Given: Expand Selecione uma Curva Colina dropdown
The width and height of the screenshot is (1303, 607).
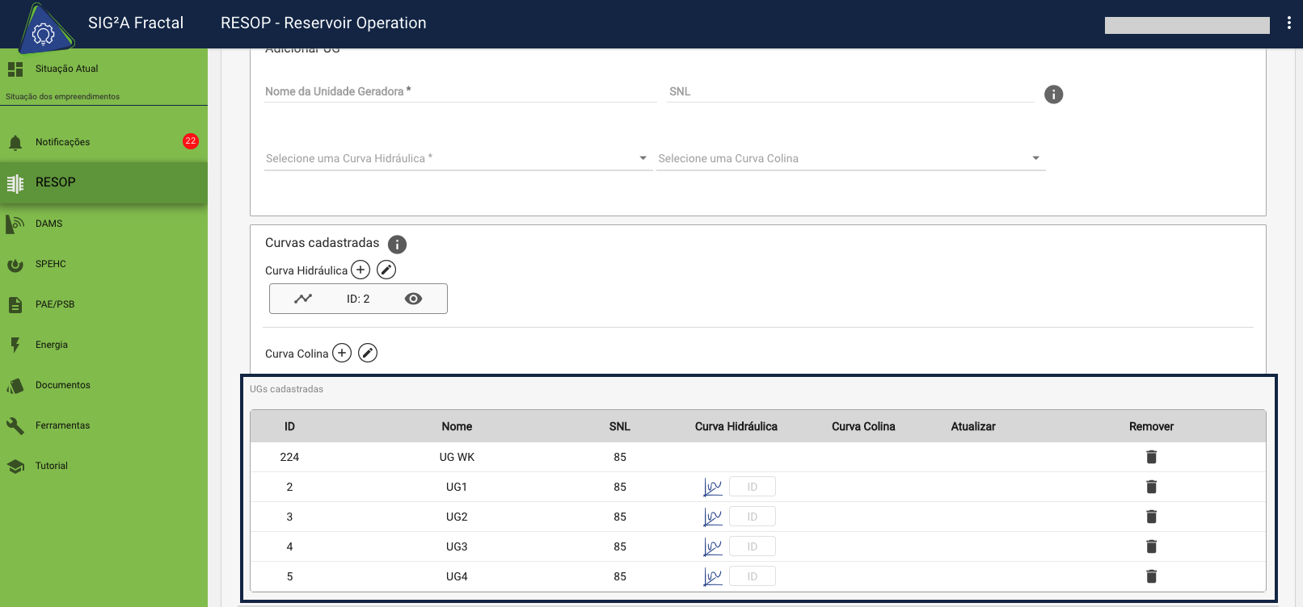Looking at the screenshot, I should [850, 158].
